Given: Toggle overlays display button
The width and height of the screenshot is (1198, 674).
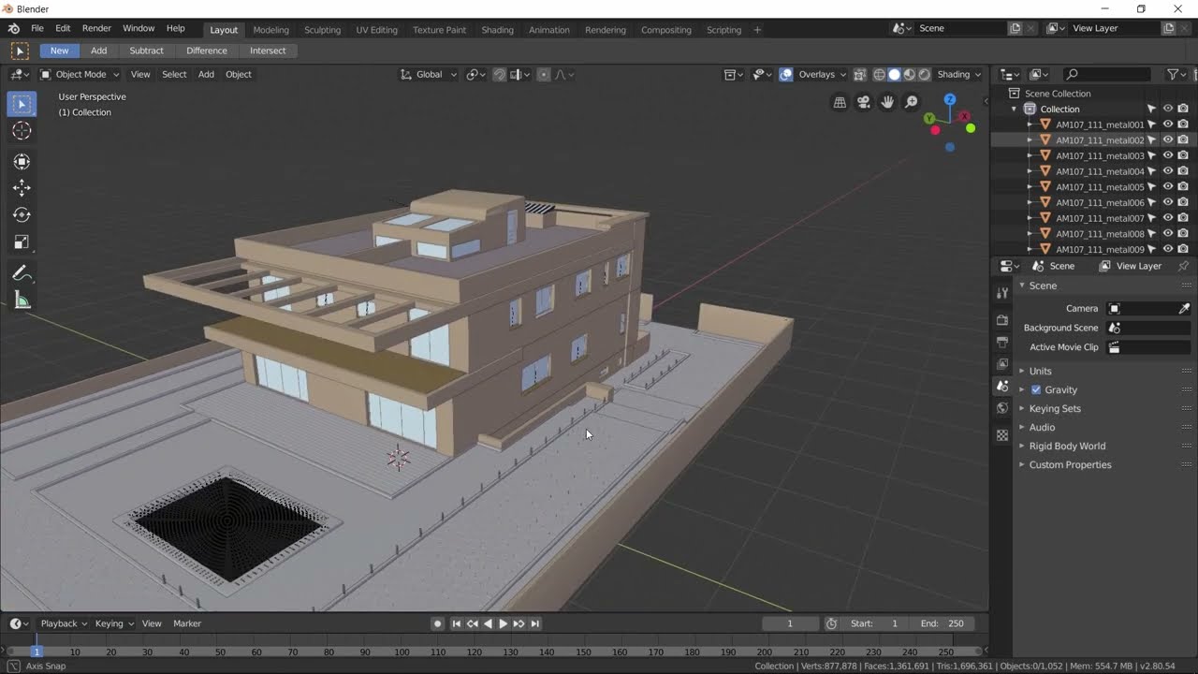Looking at the screenshot, I should point(786,75).
